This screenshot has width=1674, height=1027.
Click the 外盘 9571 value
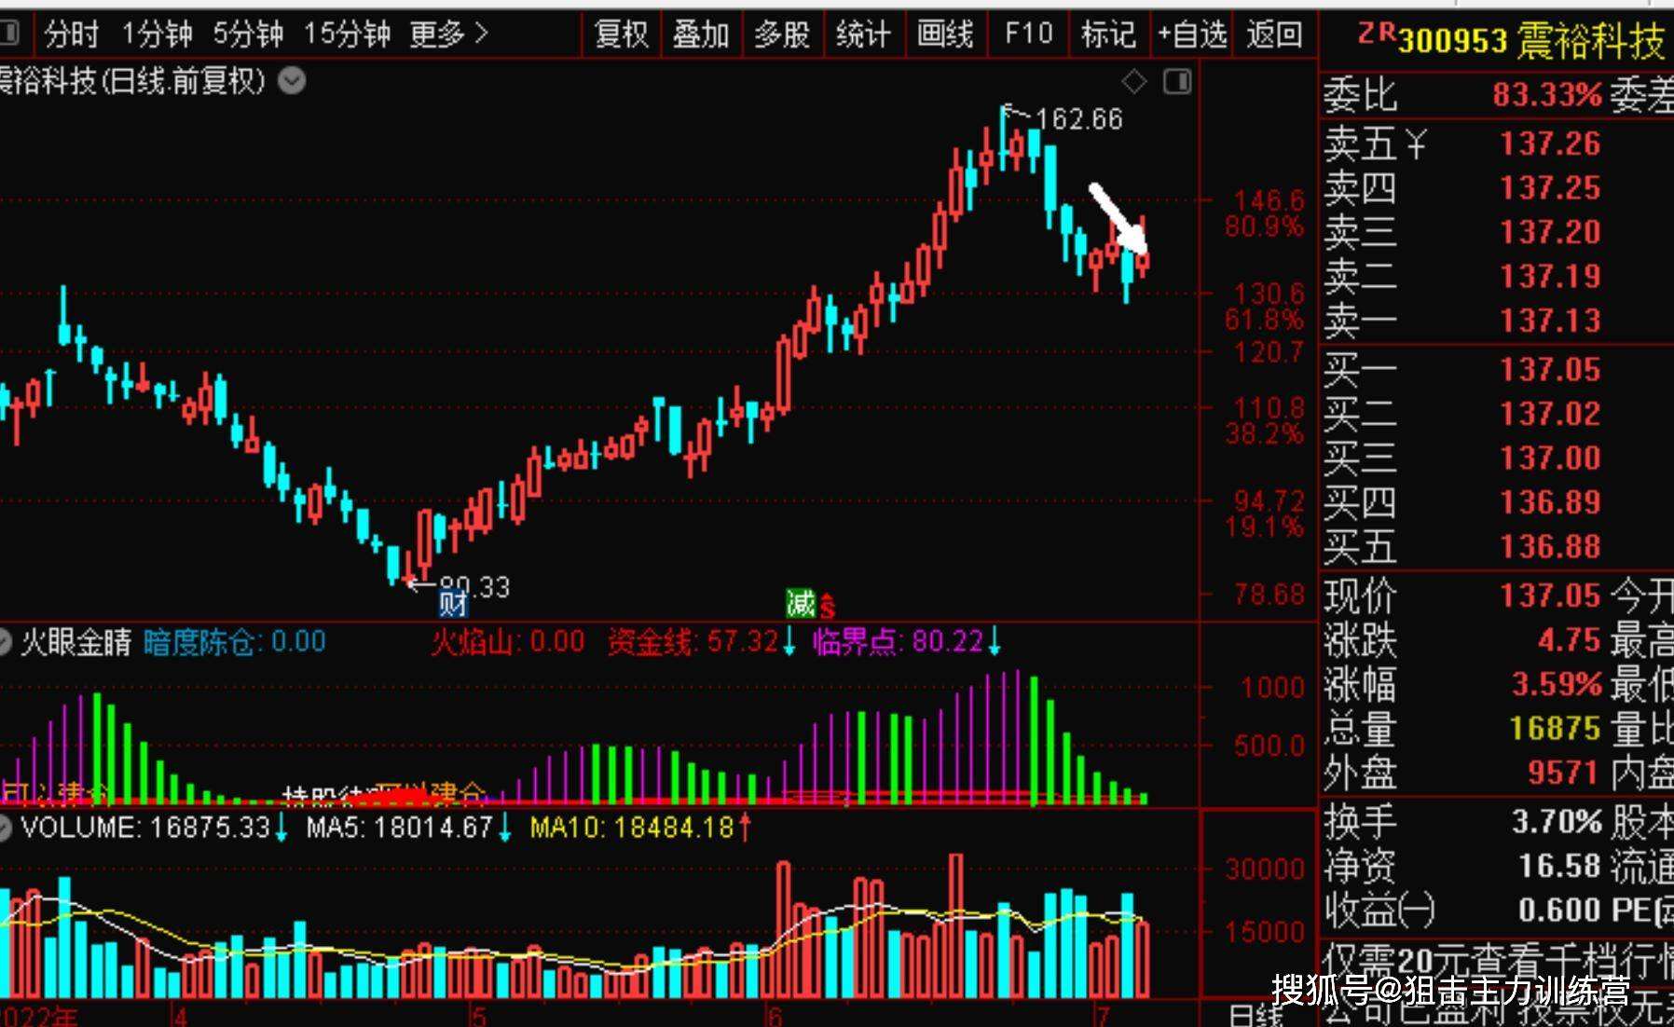click(x=1564, y=773)
